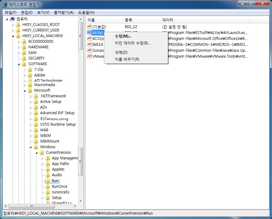Viewport: 272px width, 219px height.
Task: Choose 수정(M)... from the context menu
Action: [x=123, y=36]
